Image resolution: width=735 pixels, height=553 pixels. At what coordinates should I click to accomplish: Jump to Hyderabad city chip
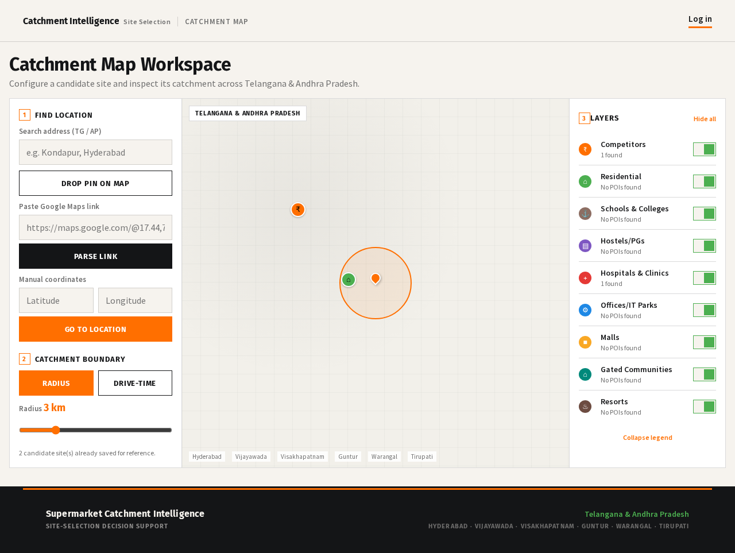pos(207,457)
